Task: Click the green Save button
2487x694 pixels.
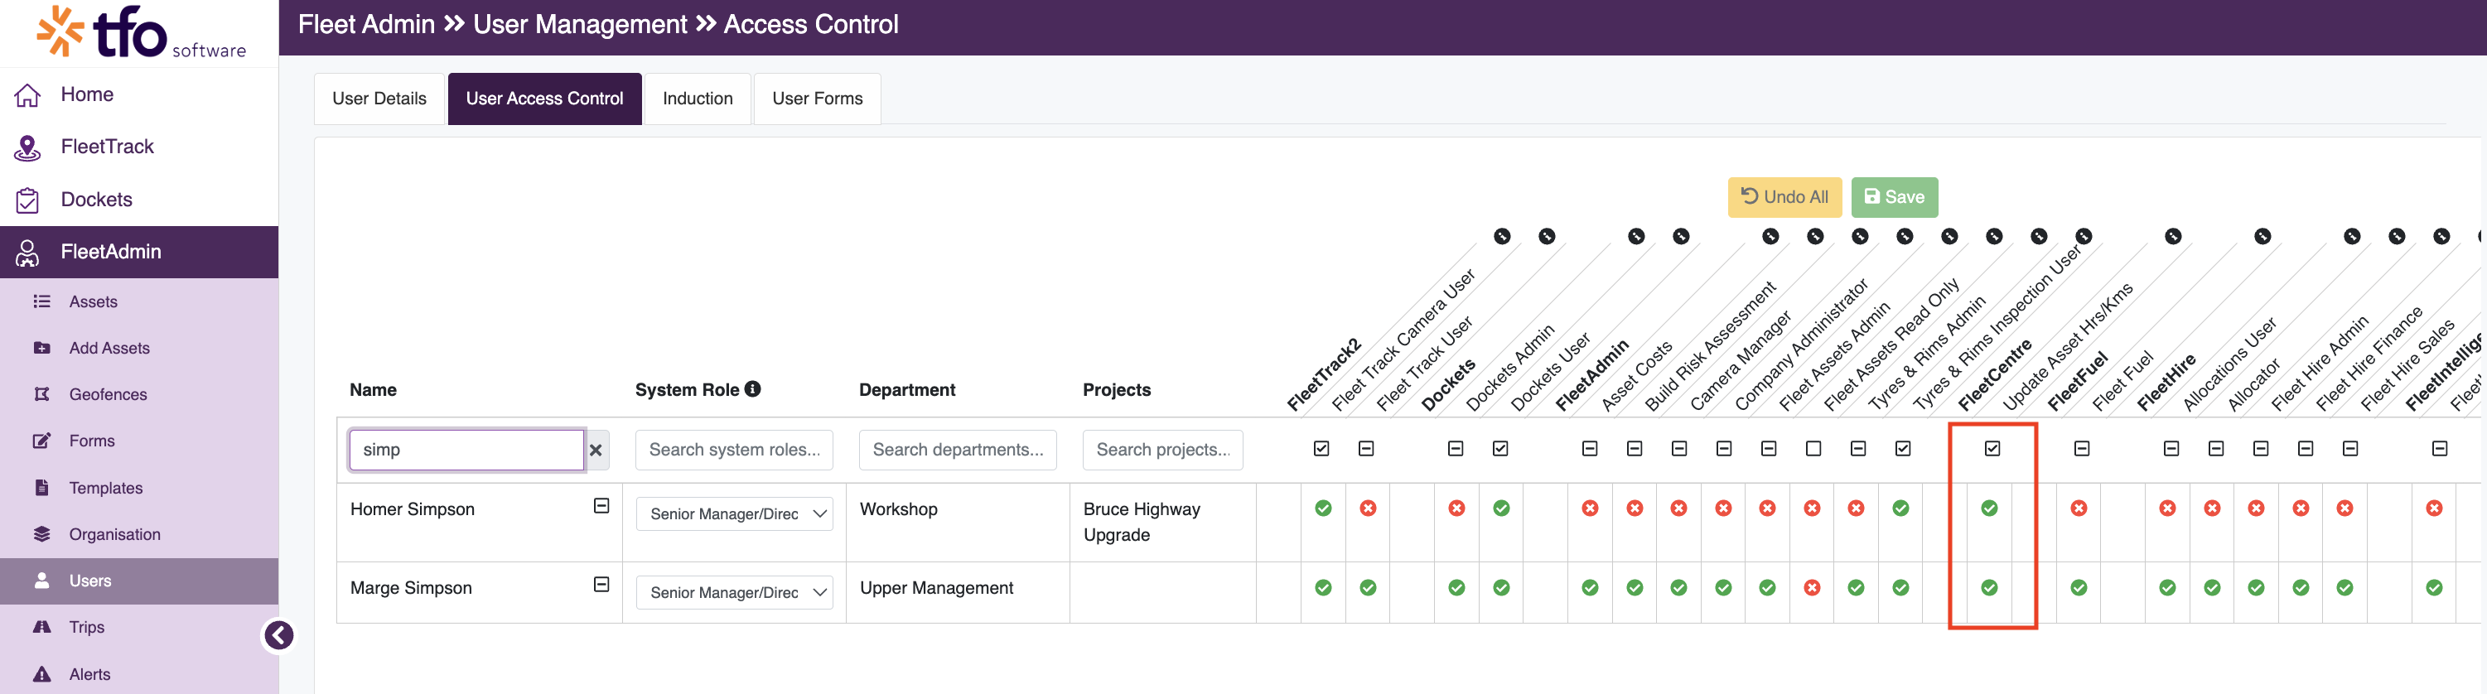Action: (x=1894, y=197)
